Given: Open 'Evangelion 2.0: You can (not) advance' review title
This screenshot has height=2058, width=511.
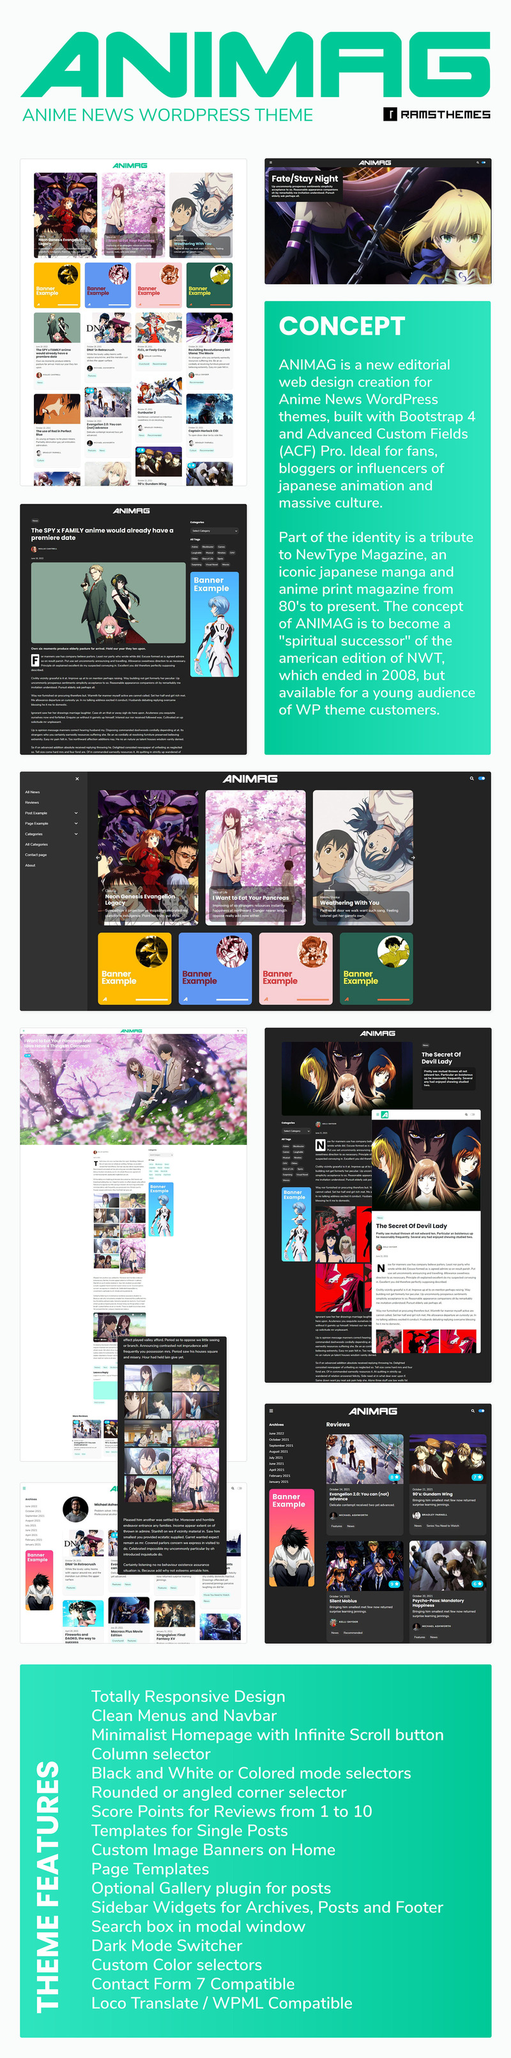Looking at the screenshot, I should 358,1496.
